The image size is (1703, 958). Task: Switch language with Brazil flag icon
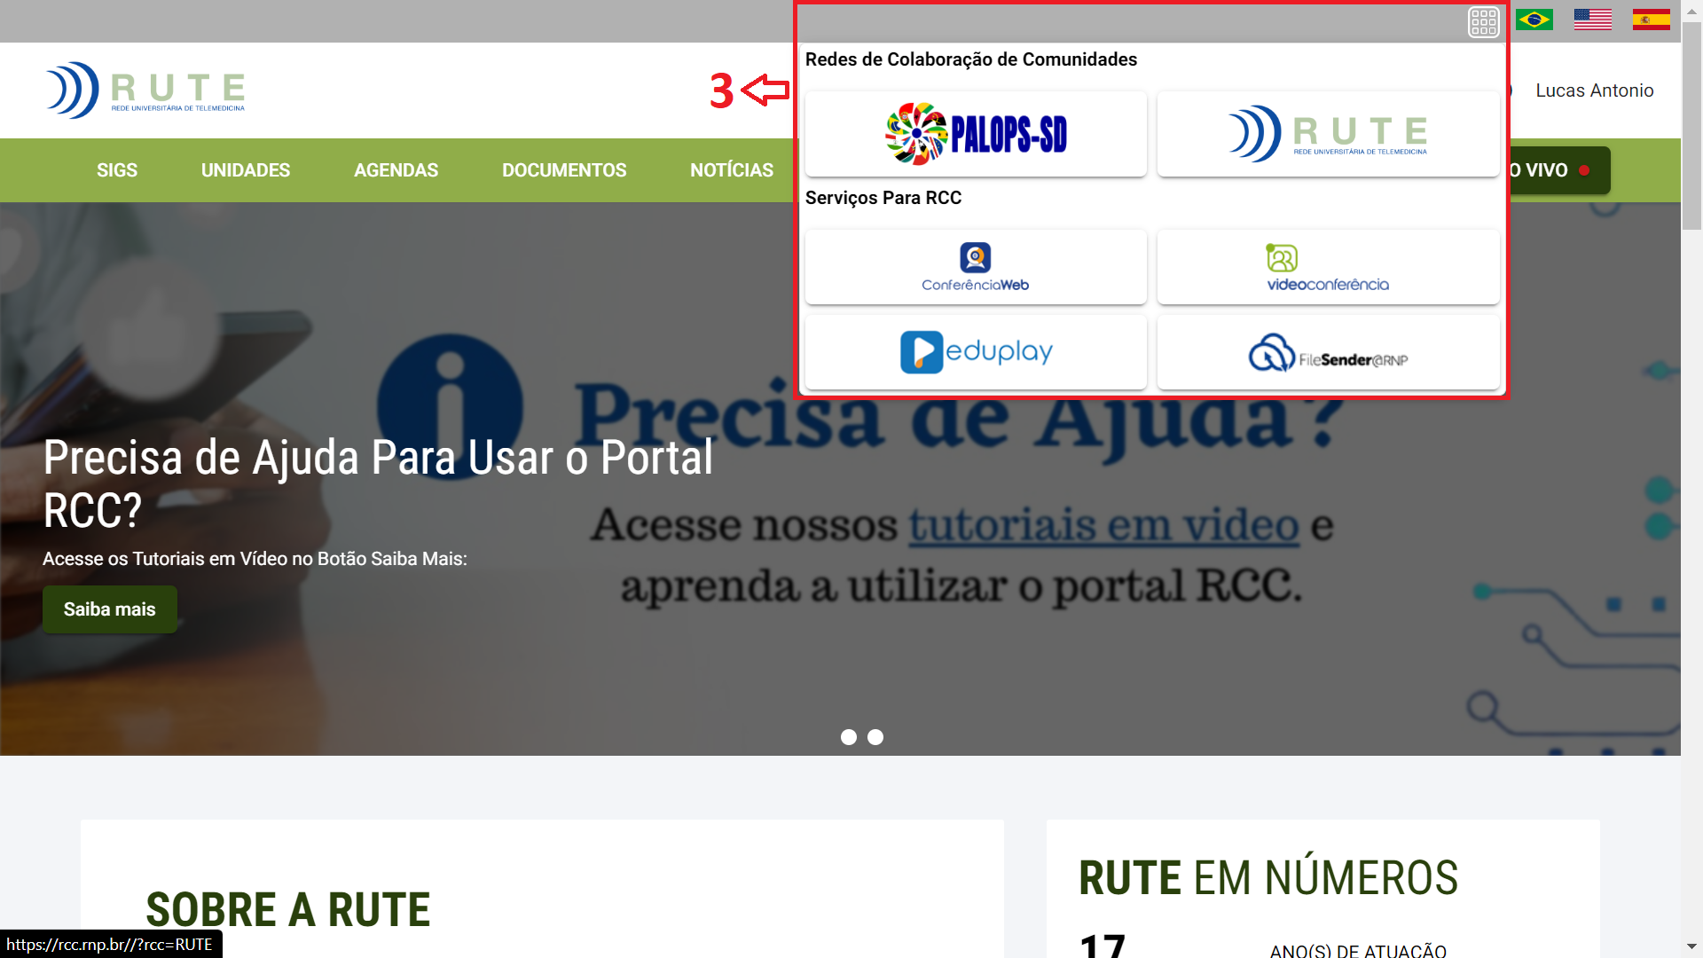pos(1534,20)
